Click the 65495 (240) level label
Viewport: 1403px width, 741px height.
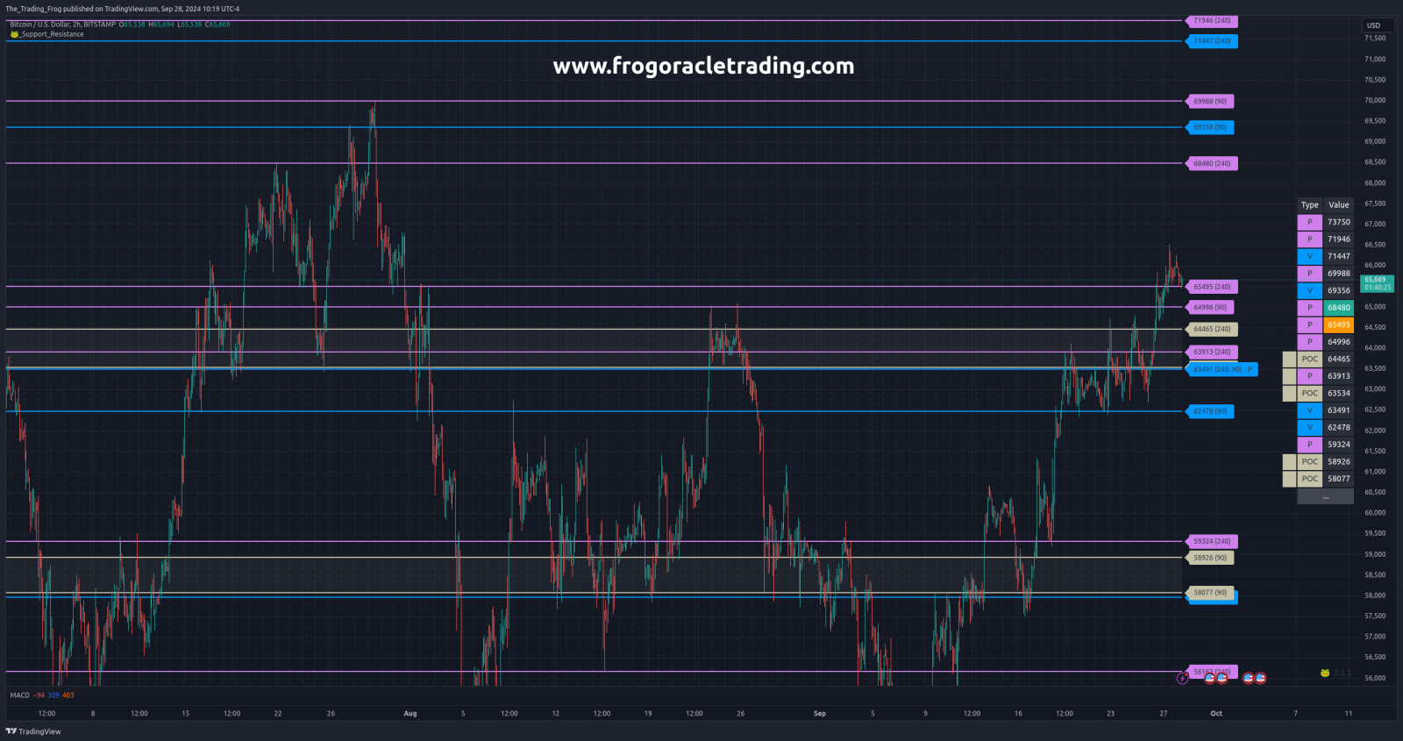tap(1211, 287)
